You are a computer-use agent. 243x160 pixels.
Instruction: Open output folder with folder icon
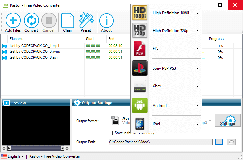[x=231, y=142]
